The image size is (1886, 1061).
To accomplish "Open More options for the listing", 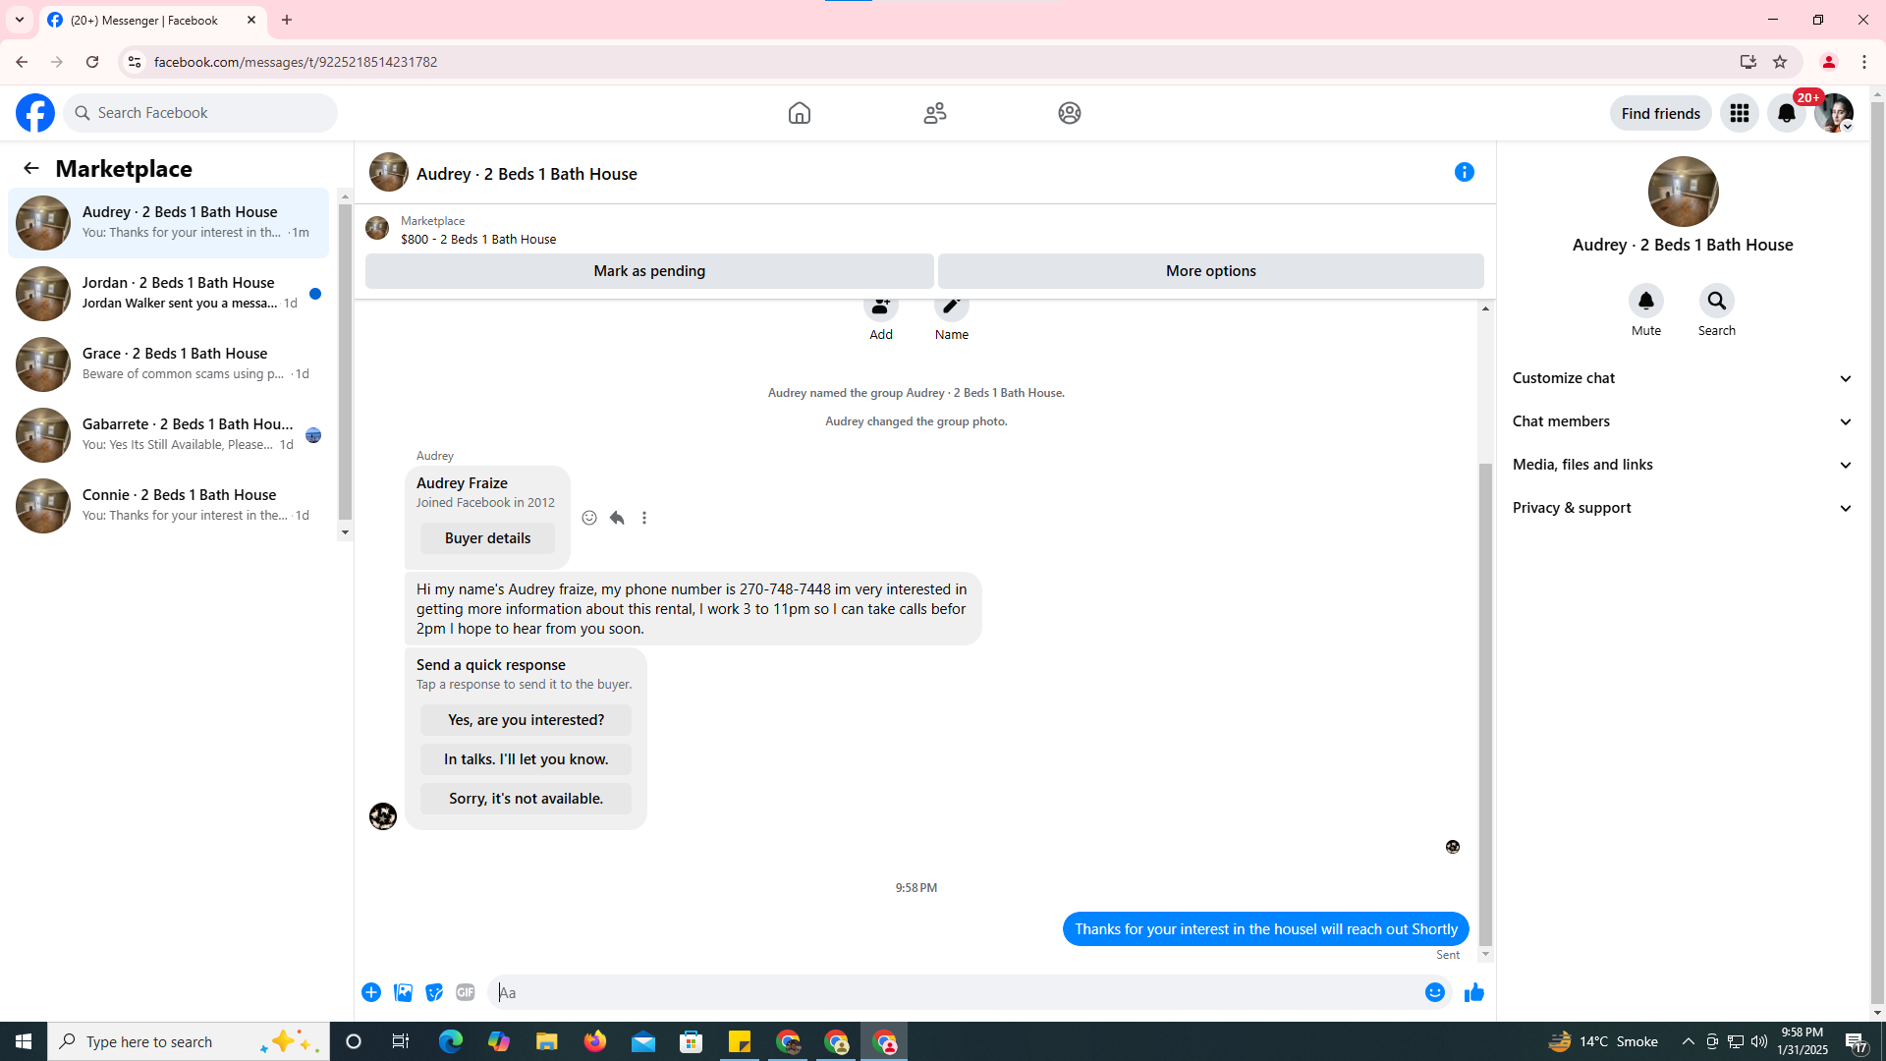I will (1211, 271).
